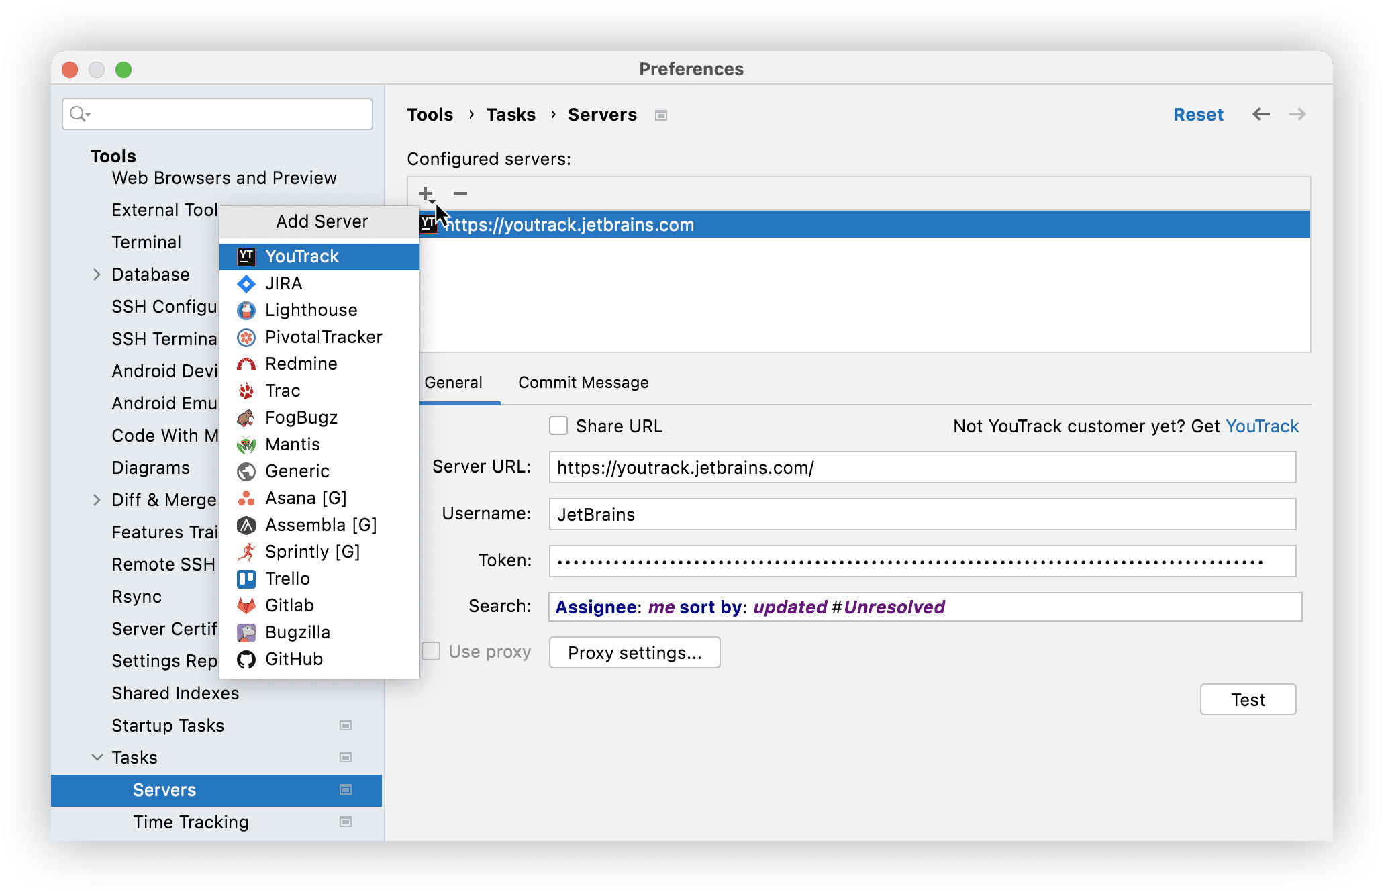Click the Test button
This screenshot has height=892, width=1384.
click(1247, 699)
